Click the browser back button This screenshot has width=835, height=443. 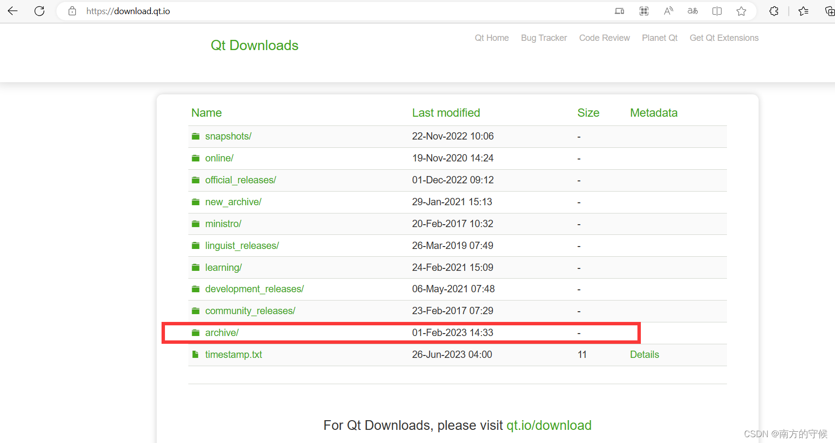pos(13,11)
